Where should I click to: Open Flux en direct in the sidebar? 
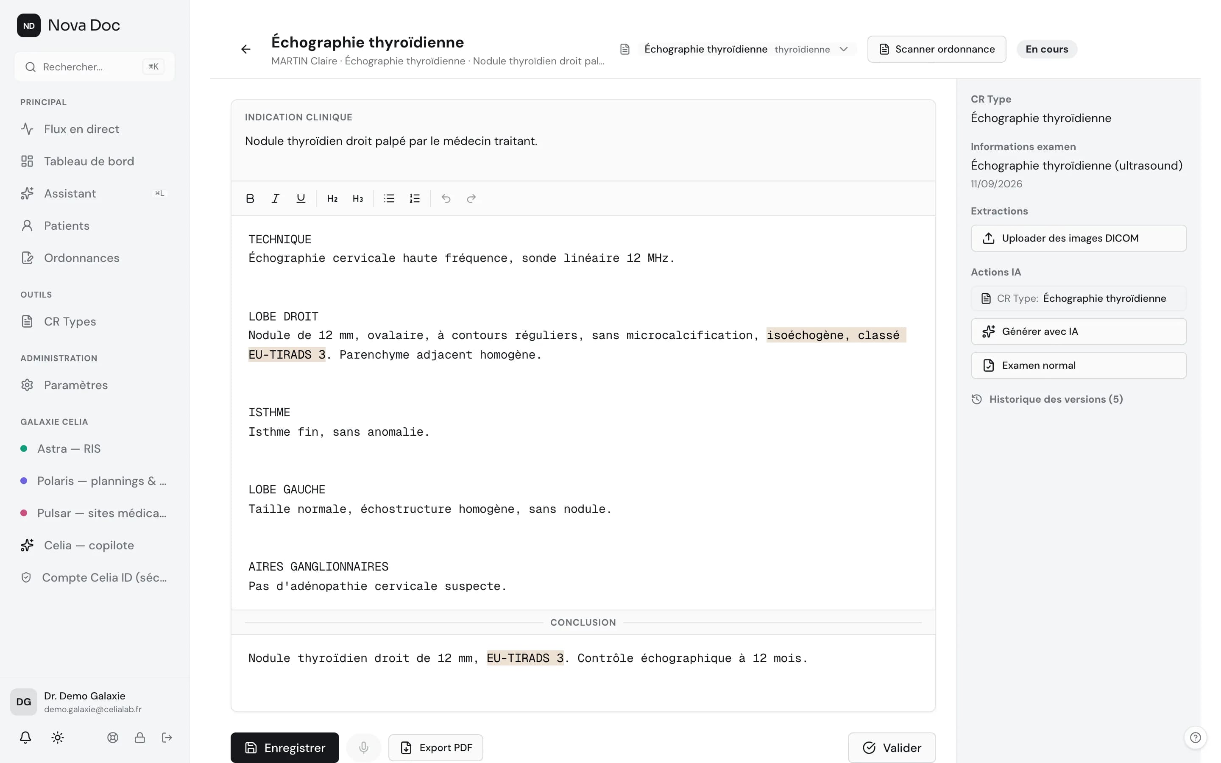(95, 129)
